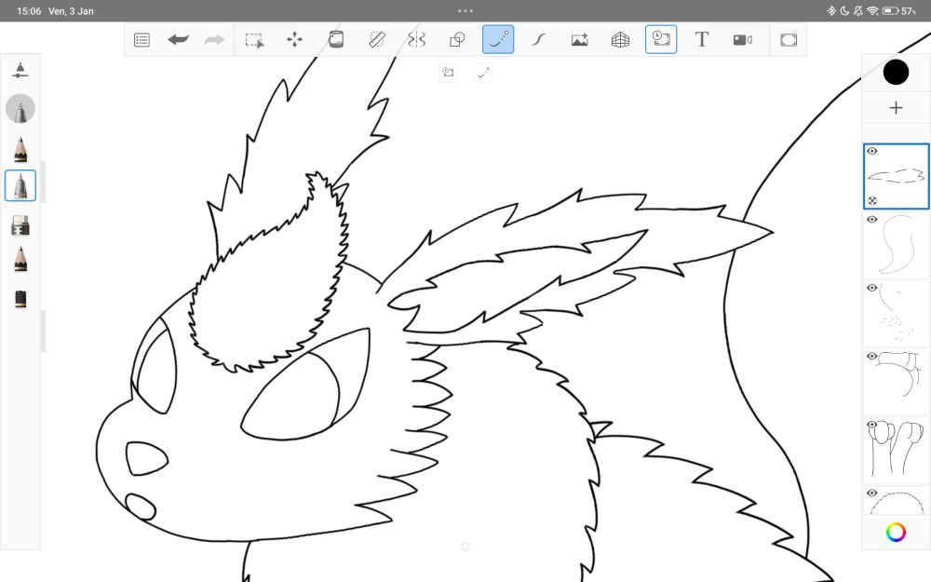
Task: Select the first pencil brush
Action: (20, 149)
